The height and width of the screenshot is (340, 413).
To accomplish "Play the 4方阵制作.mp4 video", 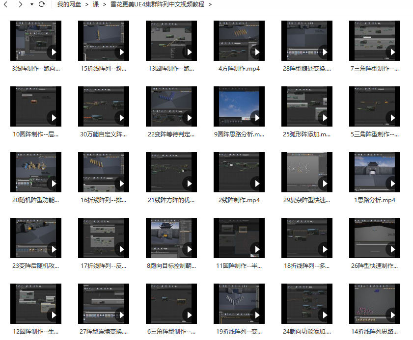I will click(256, 52).
